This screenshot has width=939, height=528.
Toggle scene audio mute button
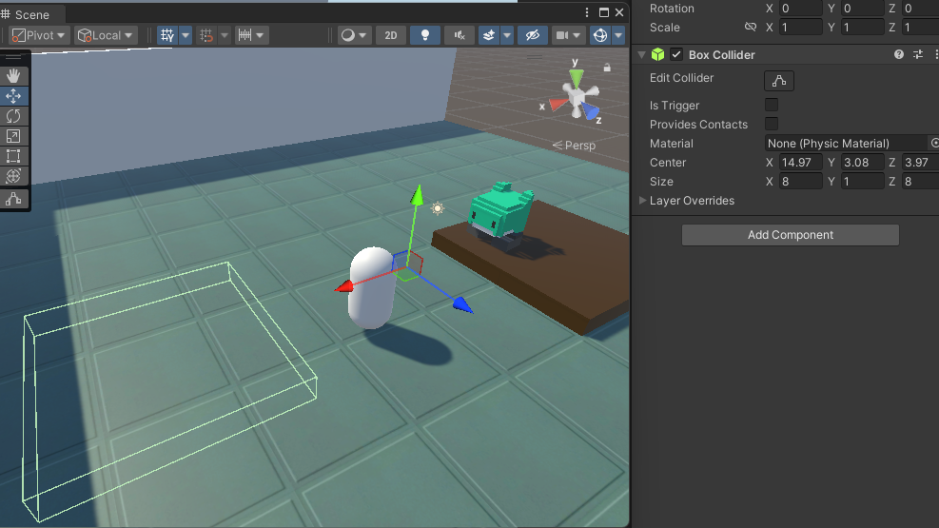[x=460, y=35]
